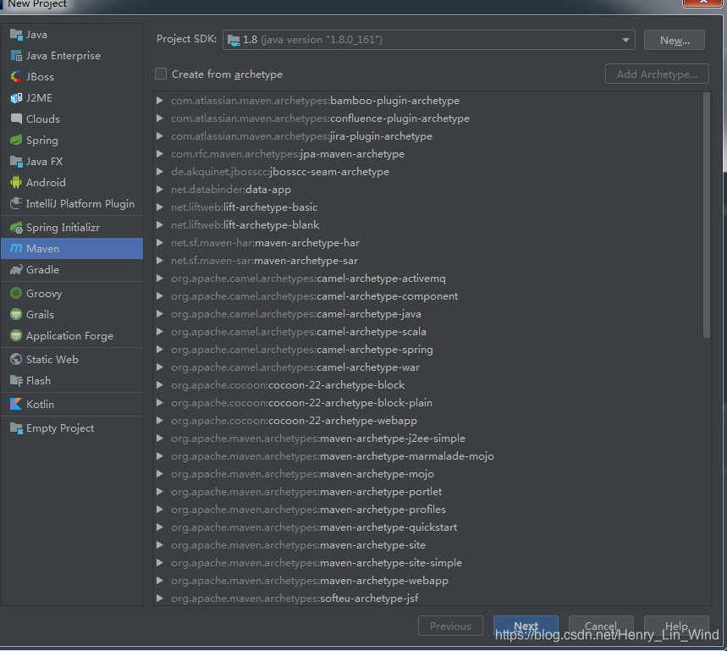The image size is (727, 651).
Task: Click the Cancel button
Action: tap(601, 626)
